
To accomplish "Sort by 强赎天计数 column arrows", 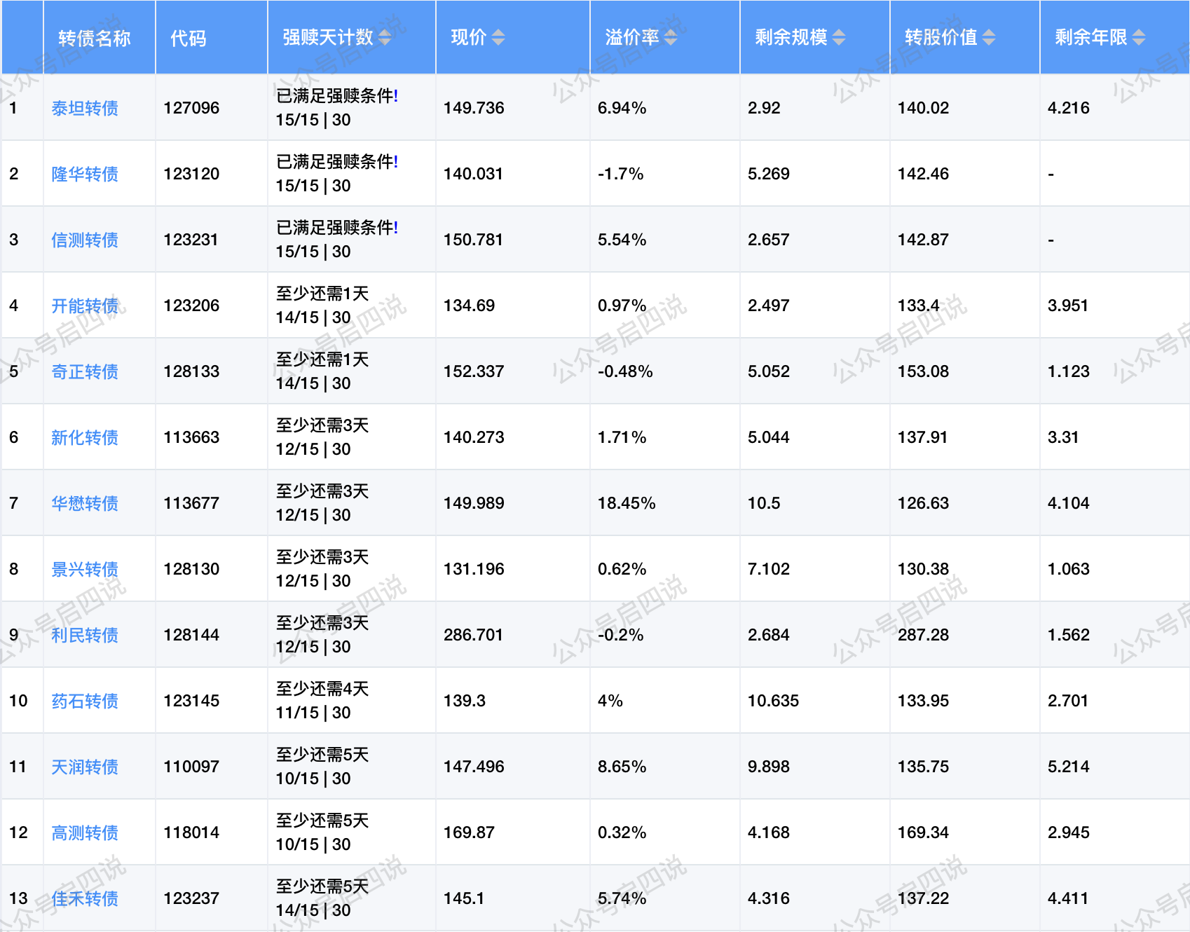I will coord(385,38).
